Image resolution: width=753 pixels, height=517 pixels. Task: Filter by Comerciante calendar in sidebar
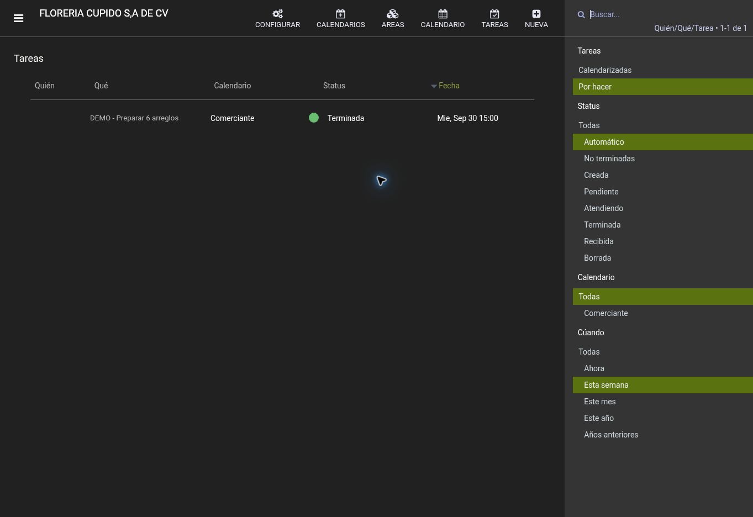pos(663,313)
